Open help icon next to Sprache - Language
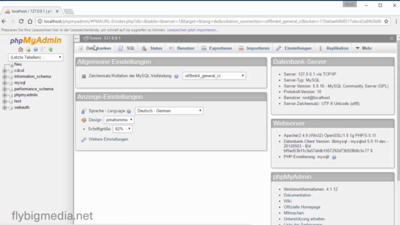 pyautogui.click(x=129, y=111)
